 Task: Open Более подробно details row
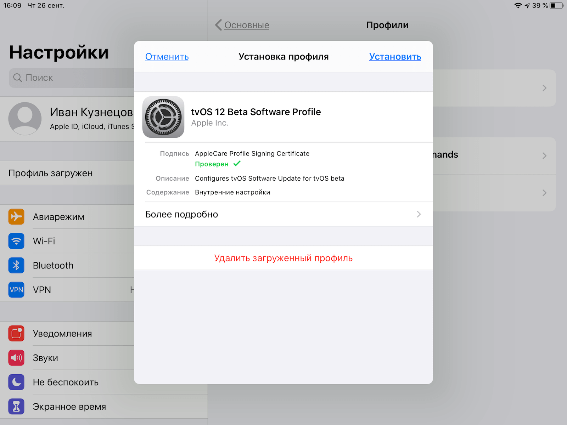(283, 214)
